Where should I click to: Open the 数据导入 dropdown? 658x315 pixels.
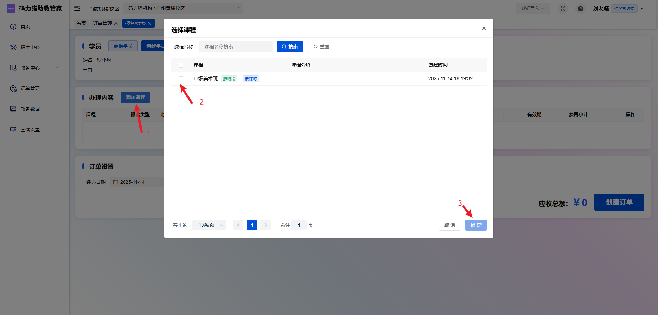[533, 9]
